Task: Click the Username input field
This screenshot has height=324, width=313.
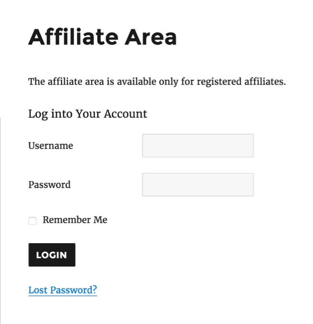Action: coord(198,146)
